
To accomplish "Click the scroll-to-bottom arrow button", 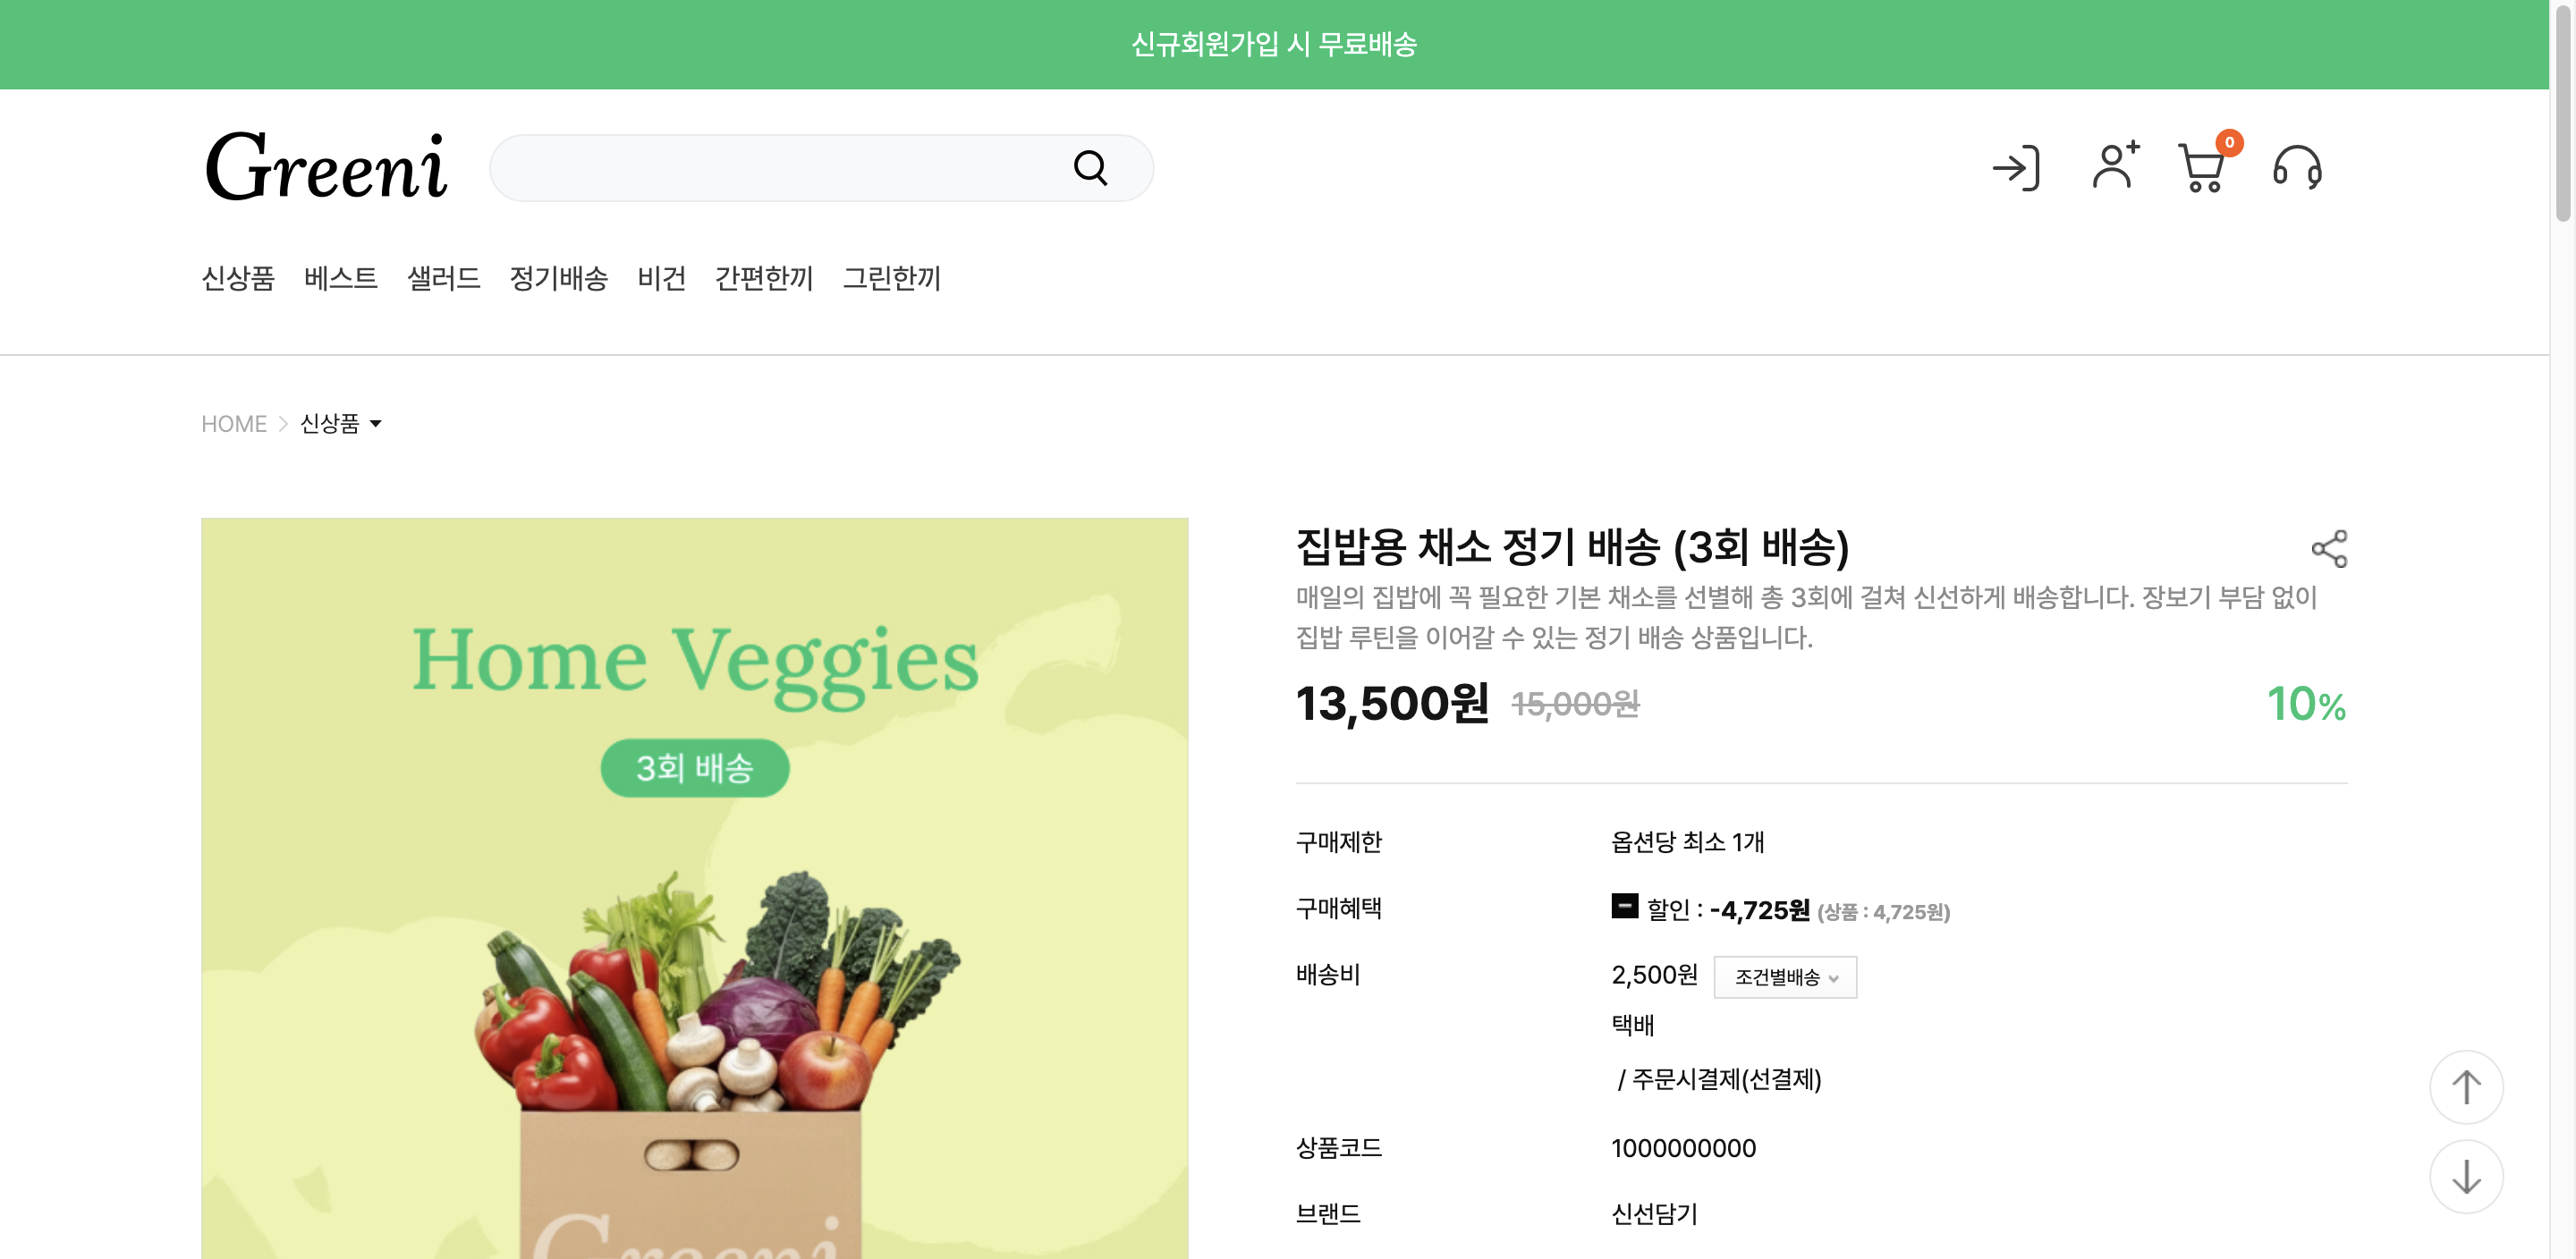I will click(2466, 1176).
